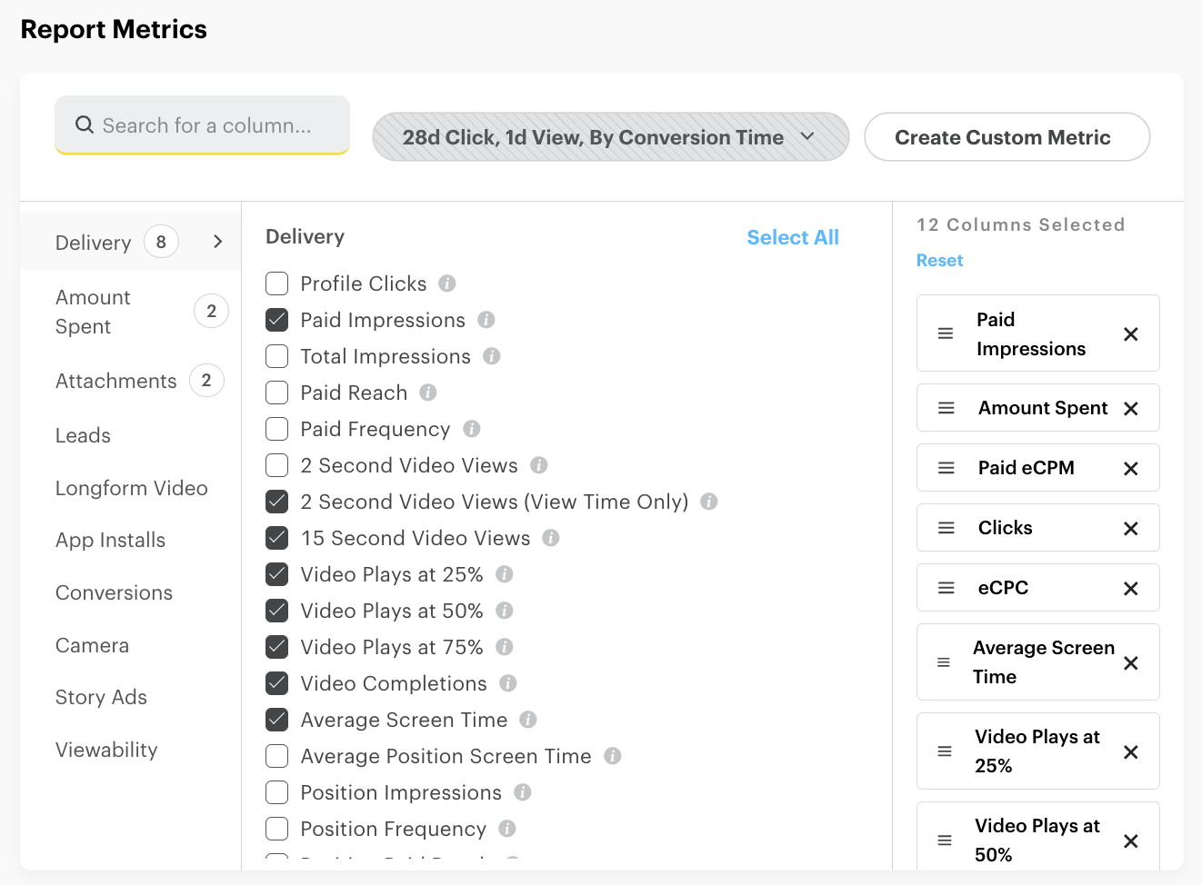The height and width of the screenshot is (885, 1202).
Task: Open the Conversions metrics category
Action: [114, 592]
